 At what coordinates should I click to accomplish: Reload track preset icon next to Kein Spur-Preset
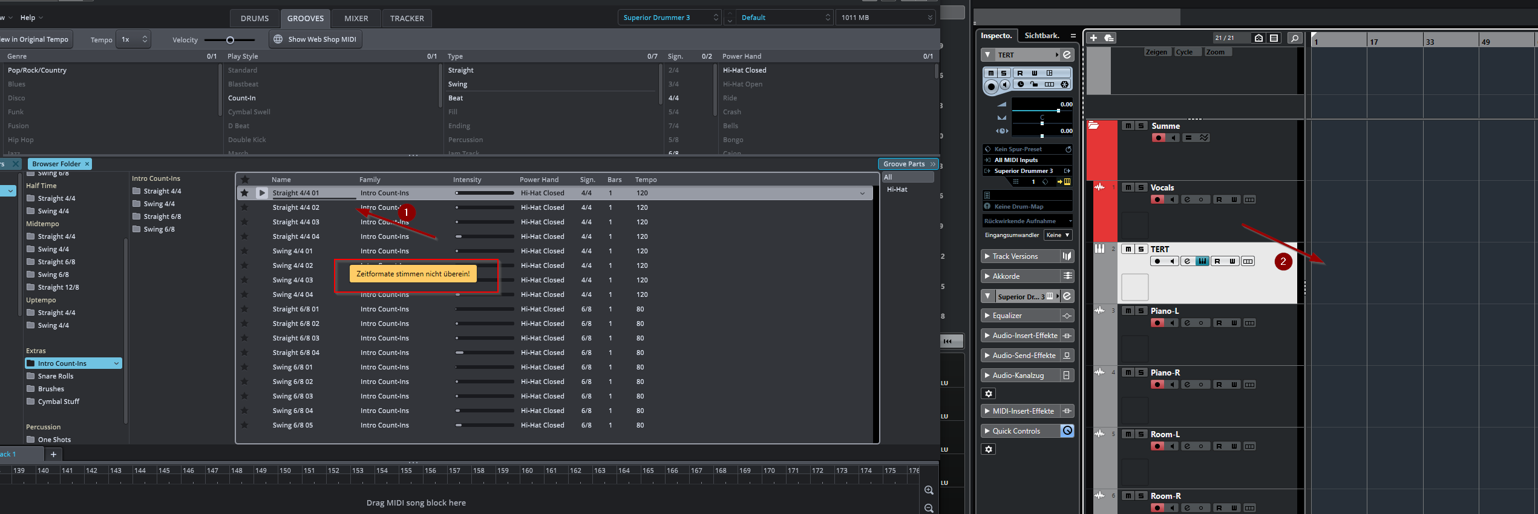tap(1068, 149)
